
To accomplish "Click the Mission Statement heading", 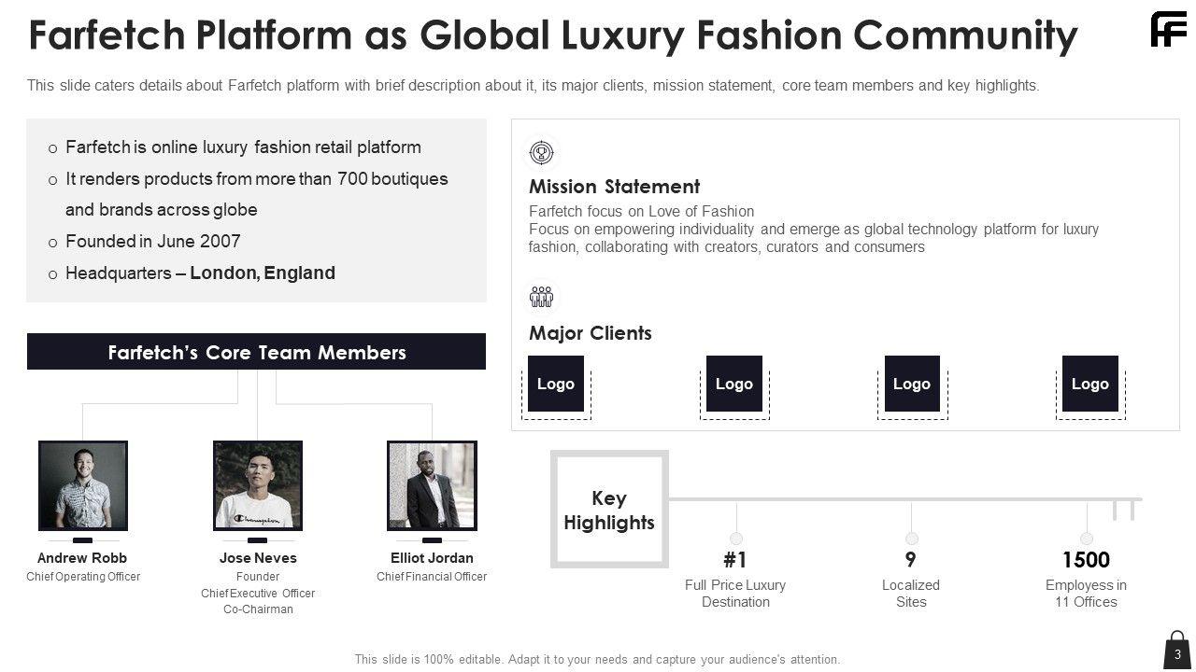I will pyautogui.click(x=614, y=186).
